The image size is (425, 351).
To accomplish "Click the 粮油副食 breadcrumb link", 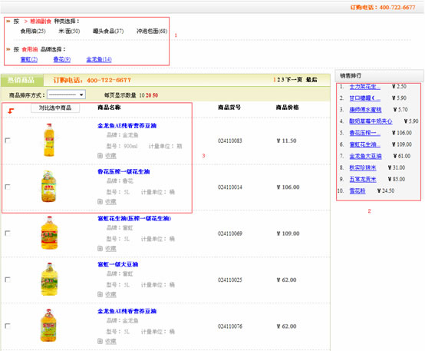I will click(41, 22).
